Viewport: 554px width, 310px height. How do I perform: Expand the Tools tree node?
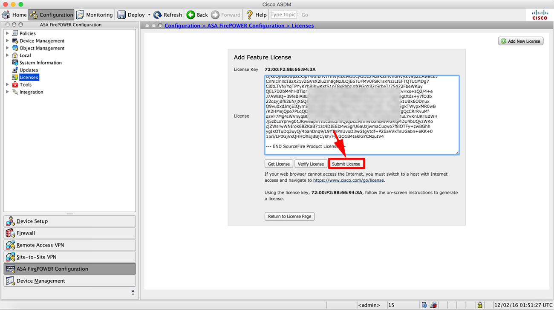(7, 84)
